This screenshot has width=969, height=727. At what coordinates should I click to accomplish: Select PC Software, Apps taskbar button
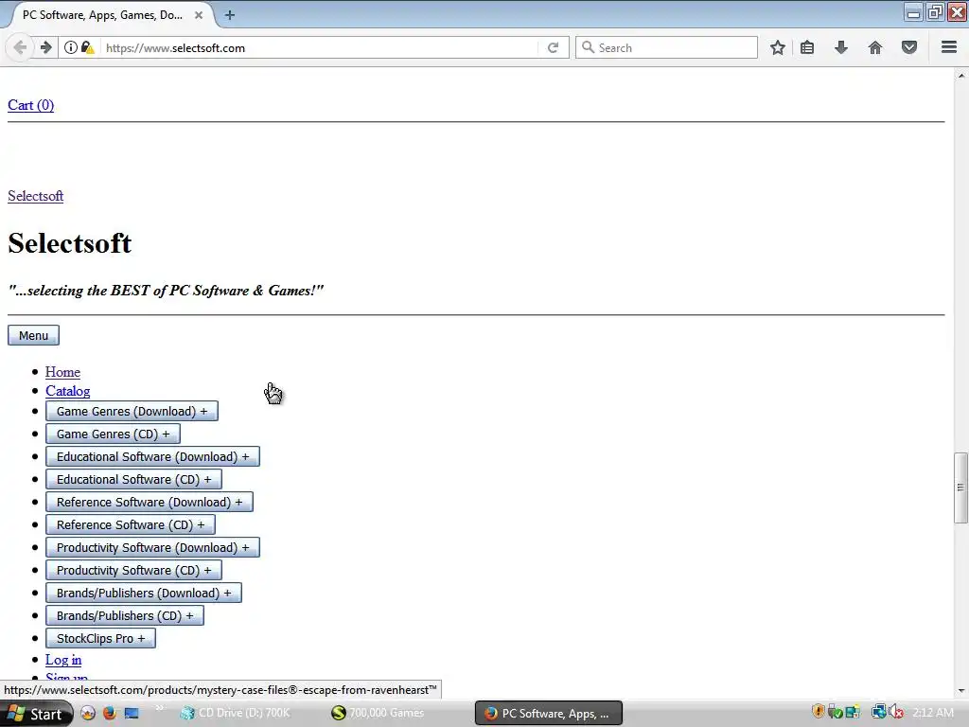pyautogui.click(x=548, y=713)
